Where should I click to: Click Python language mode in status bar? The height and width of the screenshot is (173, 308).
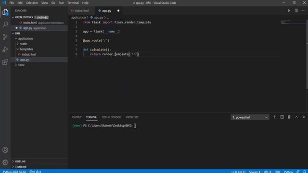(288, 172)
